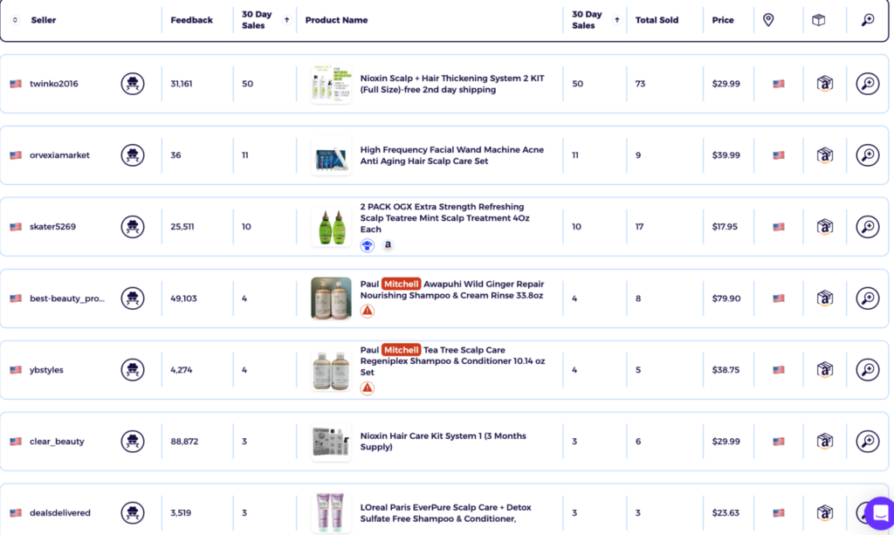The height and width of the screenshot is (535, 894).
Task: Sort by seller 30 Day Sales arrow
Action: [286, 20]
